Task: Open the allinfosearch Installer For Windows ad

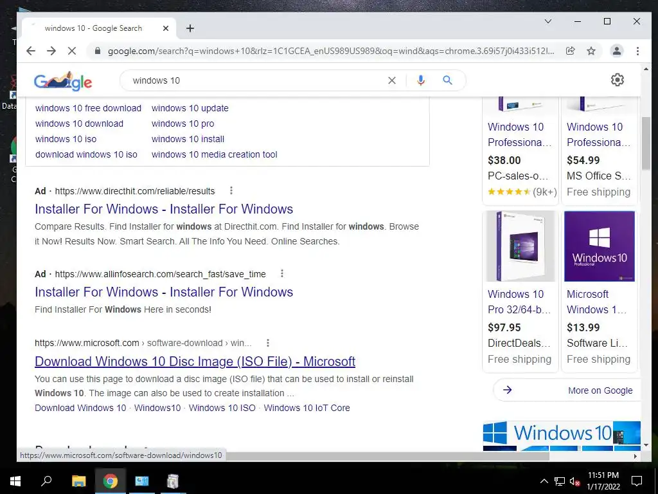Action: pyautogui.click(x=164, y=292)
